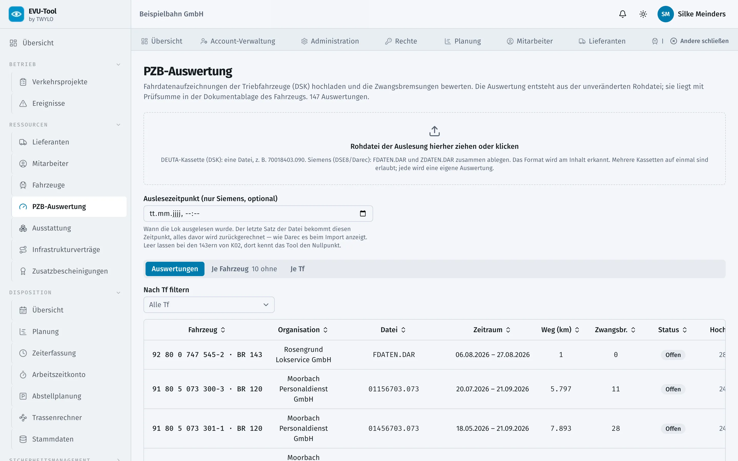Switch to Übersicht top tab
The image size is (738, 461).
click(162, 41)
